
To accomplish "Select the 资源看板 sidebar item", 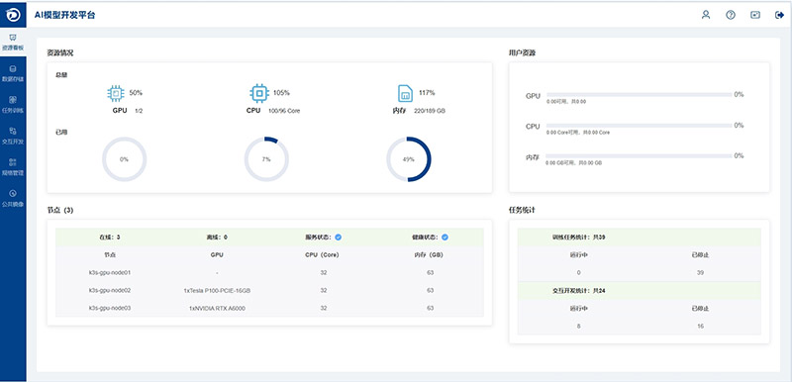I will (13, 43).
